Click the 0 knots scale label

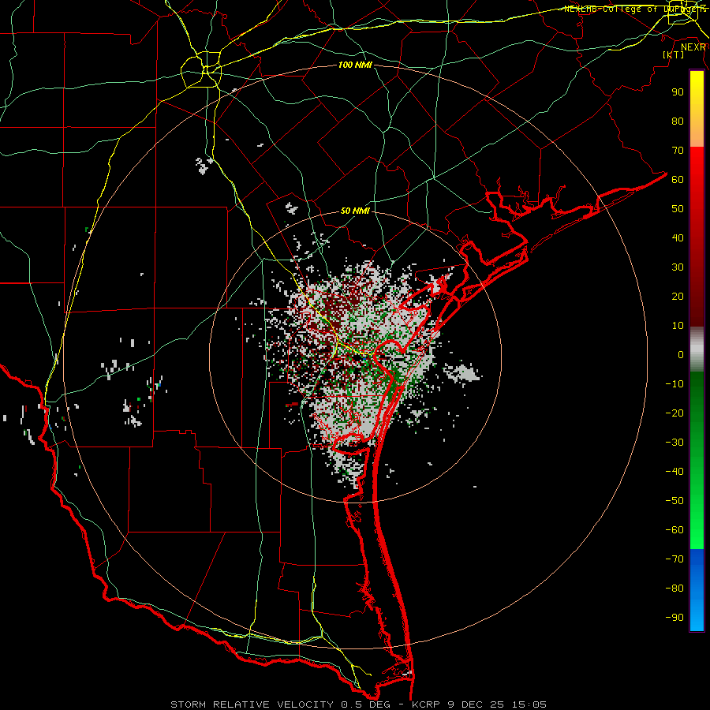pos(681,354)
